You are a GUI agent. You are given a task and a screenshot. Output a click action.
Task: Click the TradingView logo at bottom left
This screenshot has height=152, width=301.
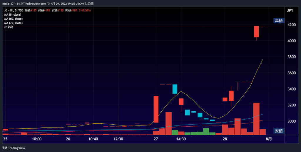pyautogui.click(x=14, y=148)
